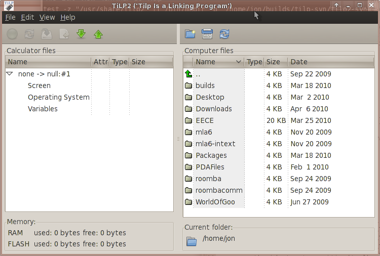Select the Operating System tree item
The width and height of the screenshot is (380, 256).
click(58, 97)
